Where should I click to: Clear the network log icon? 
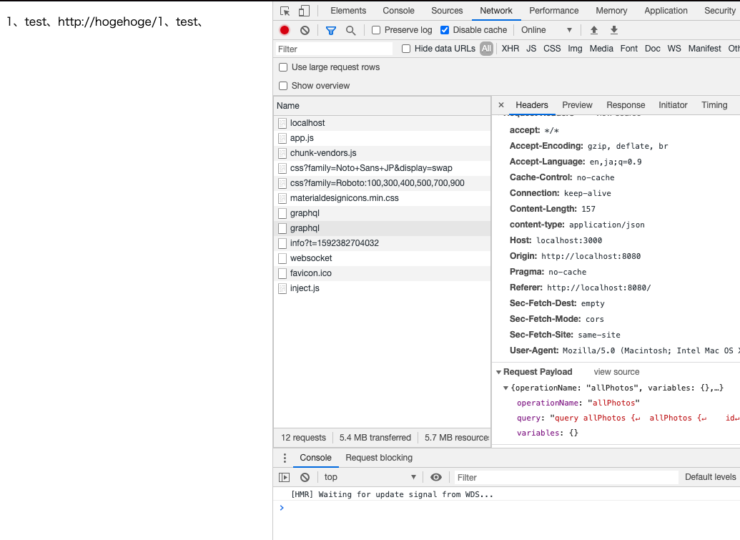coord(305,30)
